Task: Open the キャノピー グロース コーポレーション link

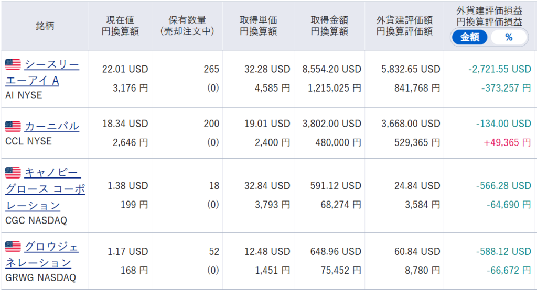Action: coord(45,189)
